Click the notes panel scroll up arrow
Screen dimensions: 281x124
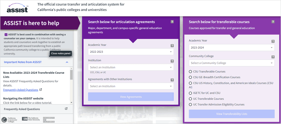(x=71, y=69)
